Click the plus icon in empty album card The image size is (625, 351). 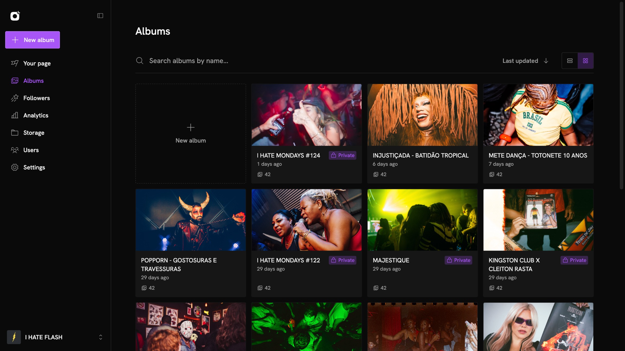pyautogui.click(x=191, y=127)
